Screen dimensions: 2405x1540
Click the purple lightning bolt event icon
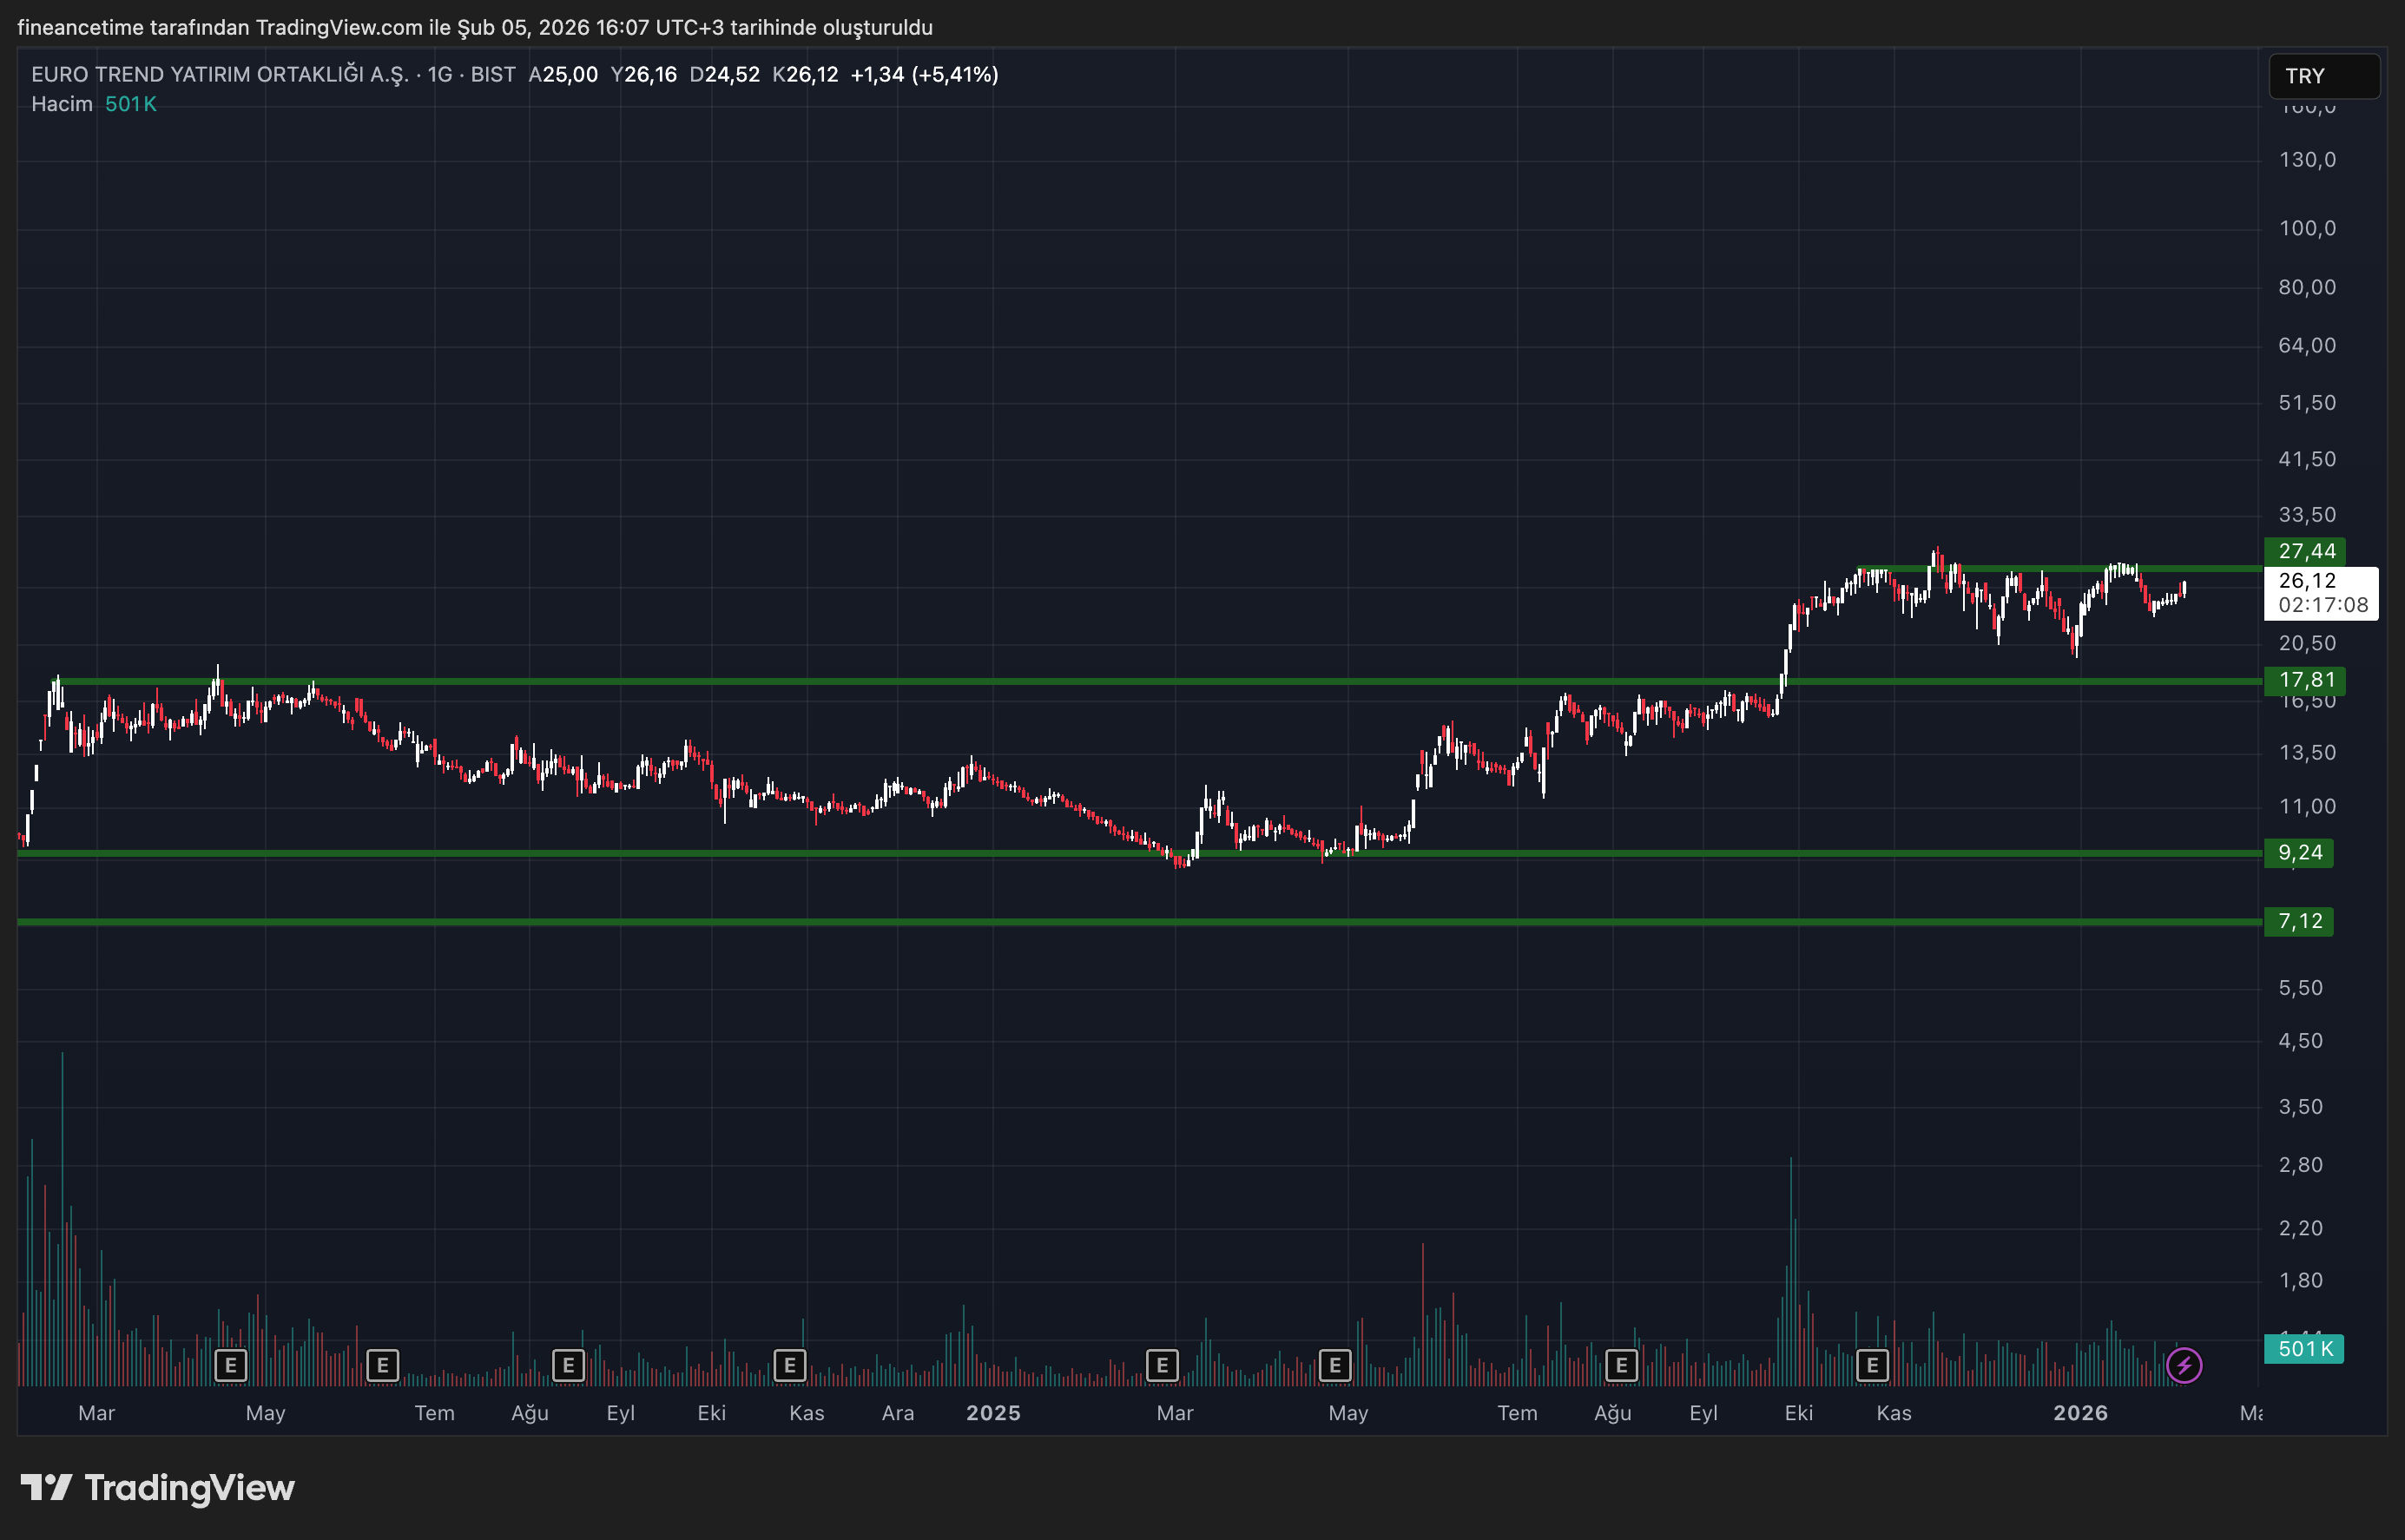pyautogui.click(x=2184, y=1365)
